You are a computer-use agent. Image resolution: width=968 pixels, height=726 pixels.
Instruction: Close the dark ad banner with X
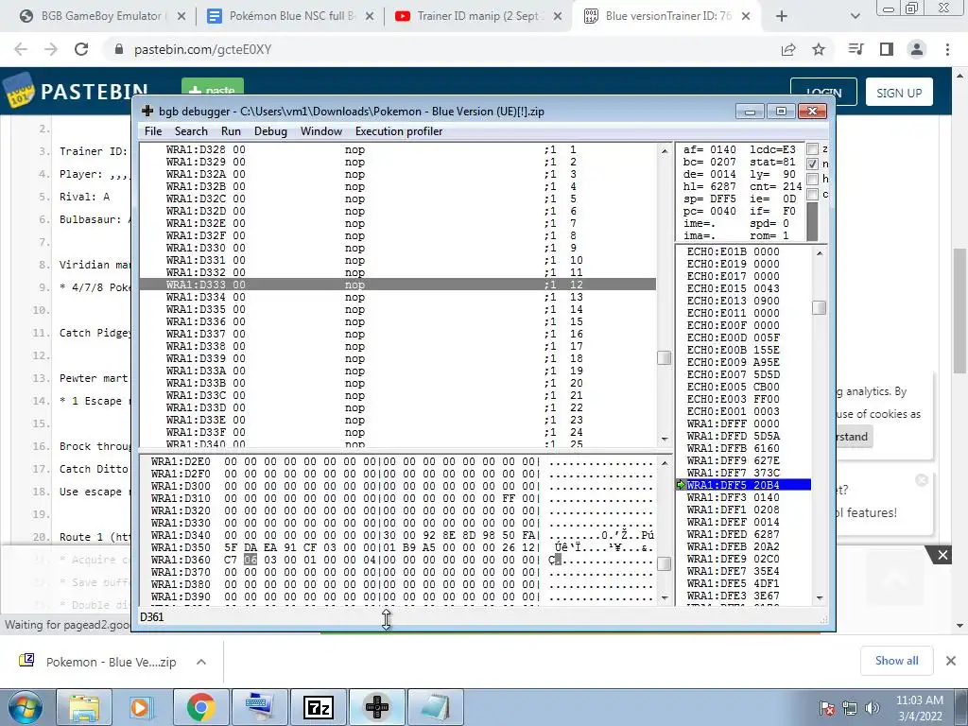pos(942,555)
